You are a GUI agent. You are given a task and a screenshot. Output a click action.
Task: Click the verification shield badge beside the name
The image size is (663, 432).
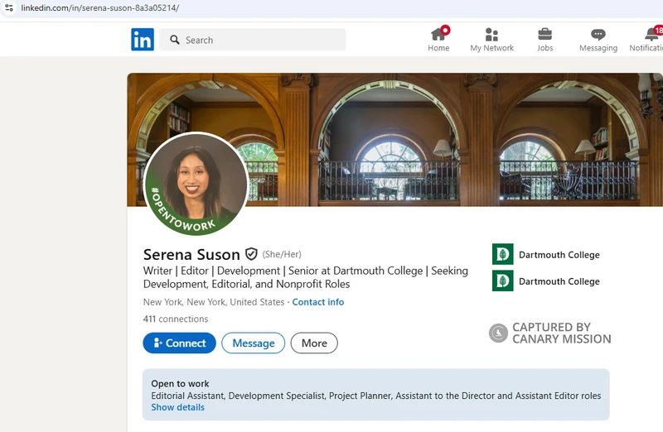click(251, 254)
